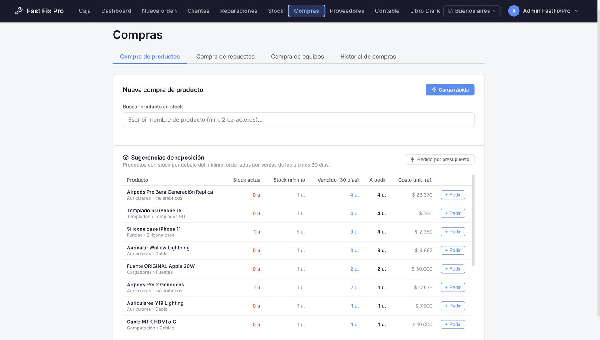Open the Reparaciones section
Screen dimensions: 600x340
pyautogui.click(x=239, y=11)
